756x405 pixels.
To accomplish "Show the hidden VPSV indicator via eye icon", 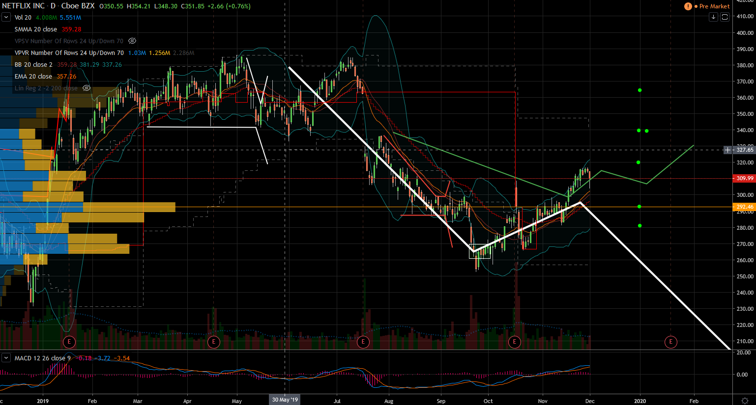I will 132,41.
